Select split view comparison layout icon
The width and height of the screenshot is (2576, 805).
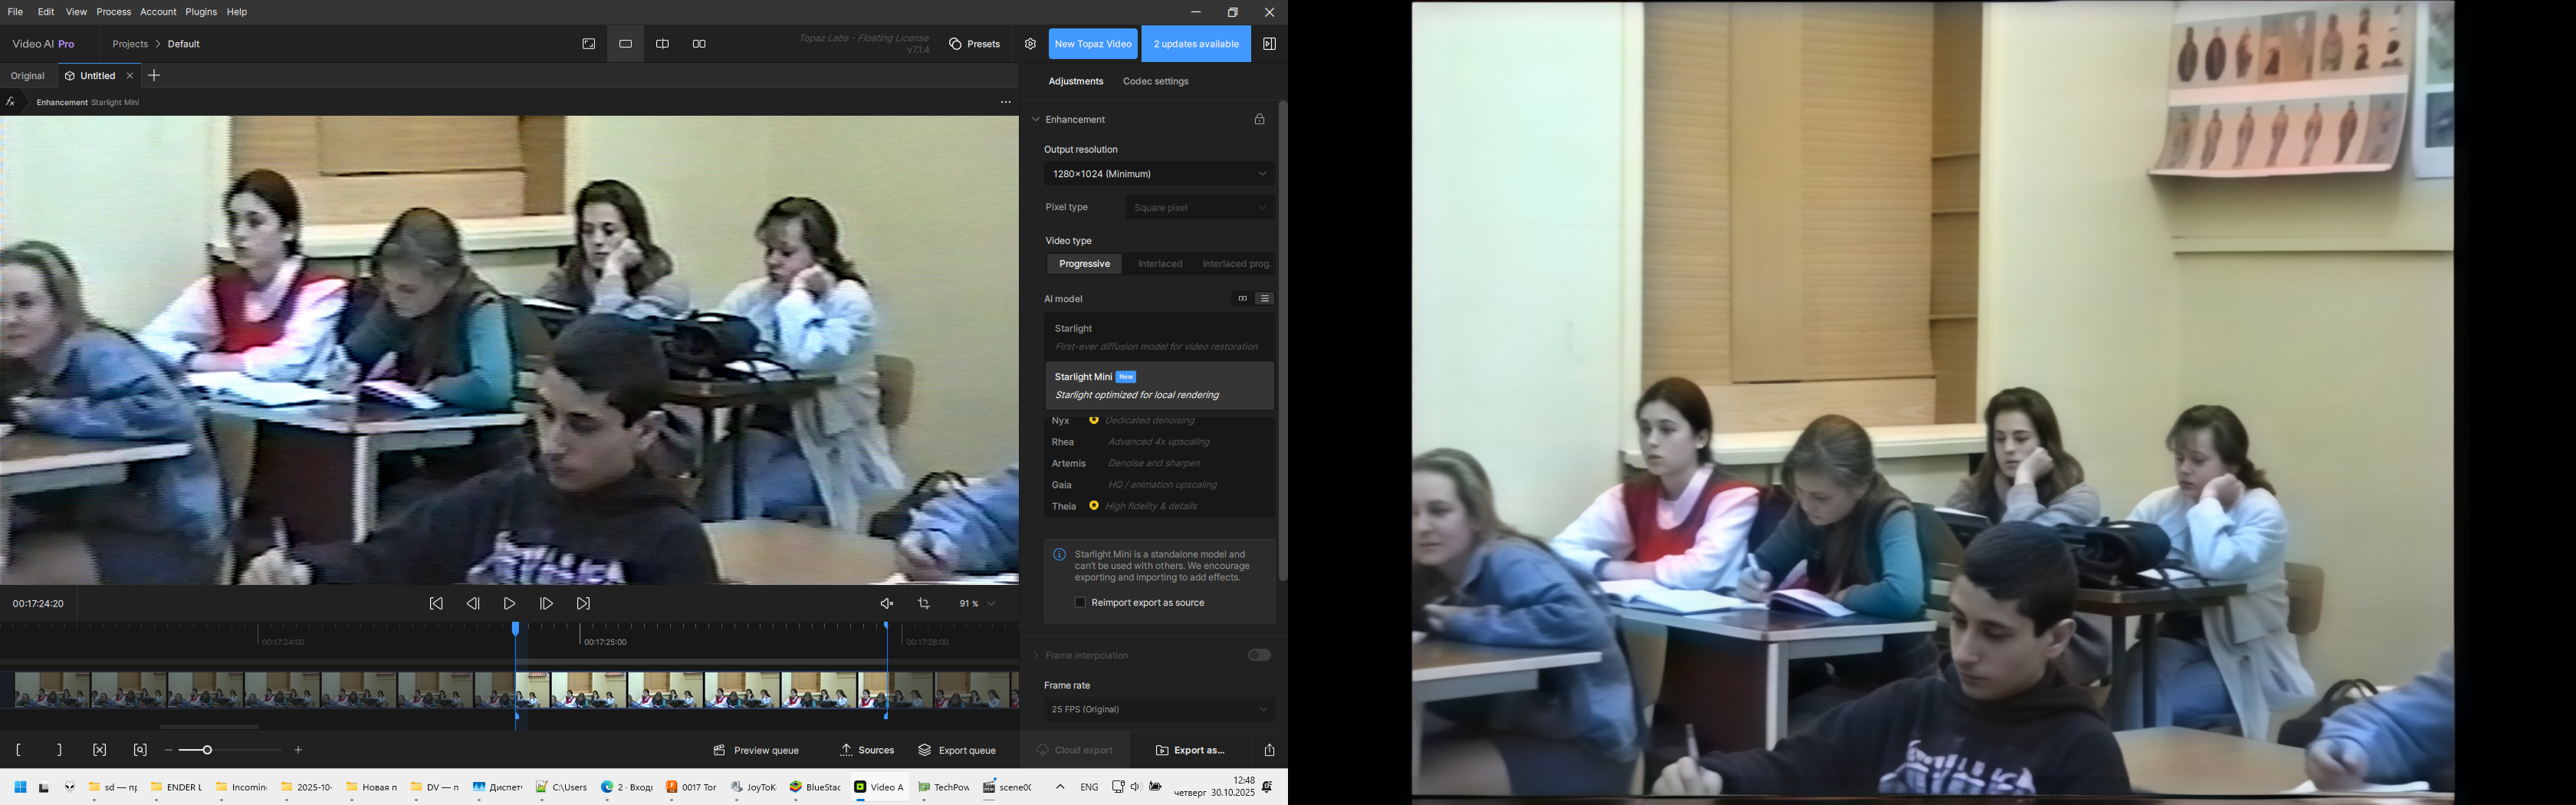(x=662, y=44)
